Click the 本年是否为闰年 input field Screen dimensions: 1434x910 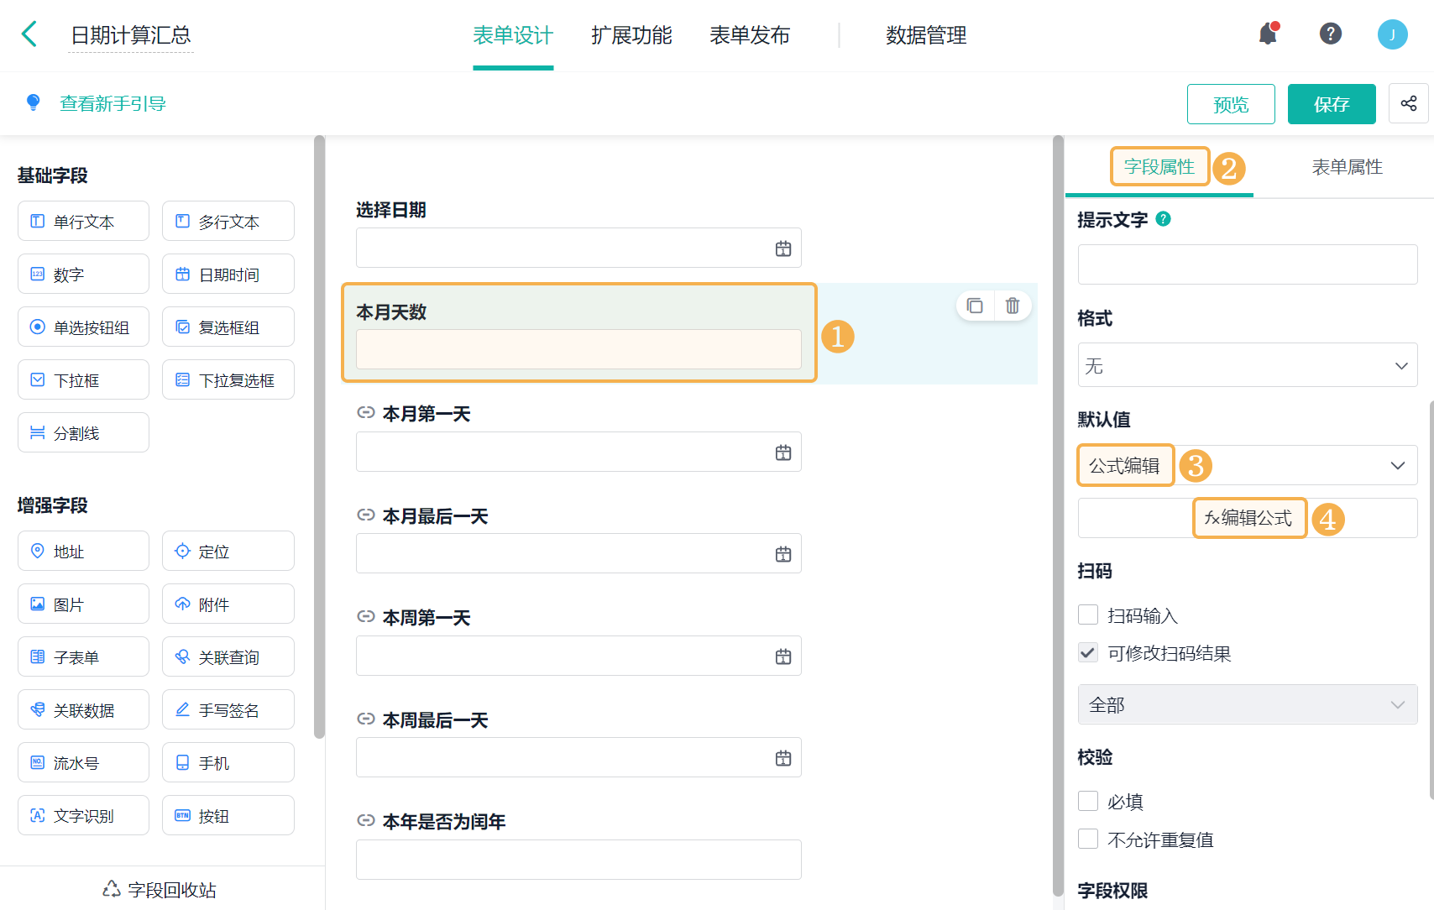[x=578, y=860]
